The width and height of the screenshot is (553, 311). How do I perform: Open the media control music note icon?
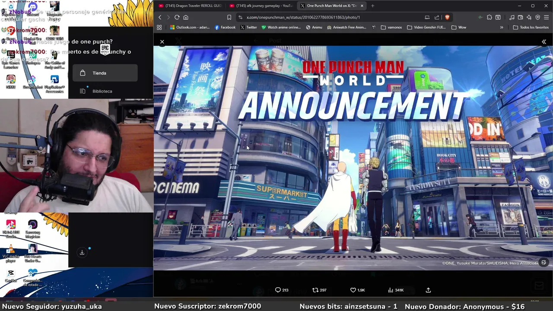point(512,17)
